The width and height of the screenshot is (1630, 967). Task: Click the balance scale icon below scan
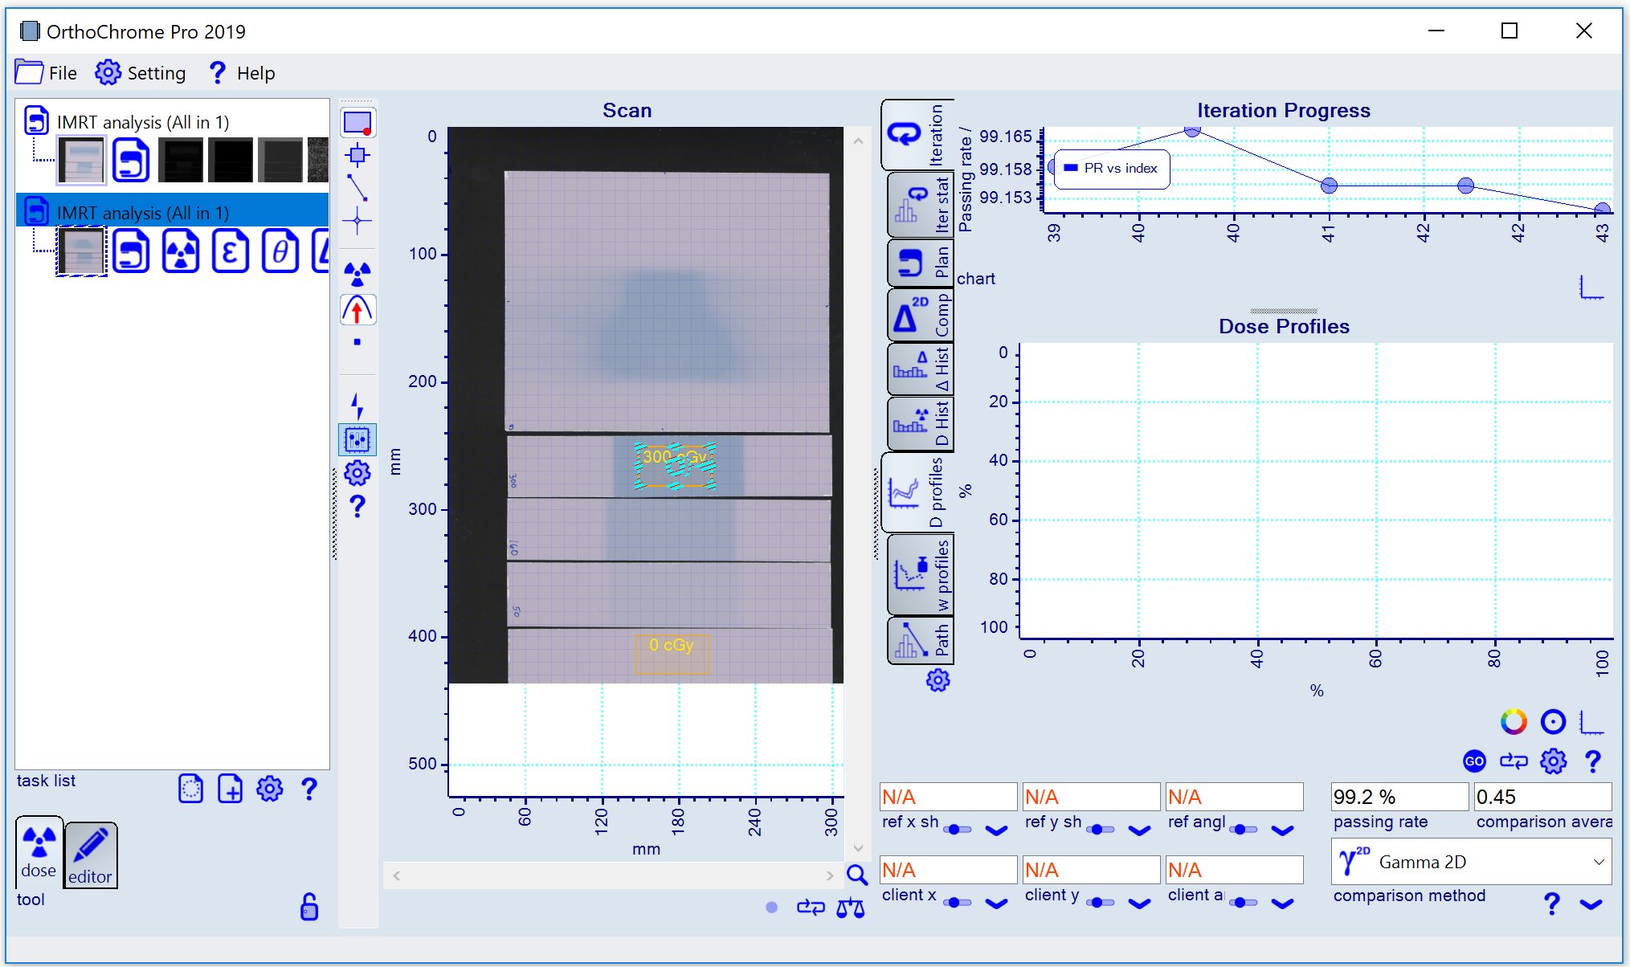[851, 908]
